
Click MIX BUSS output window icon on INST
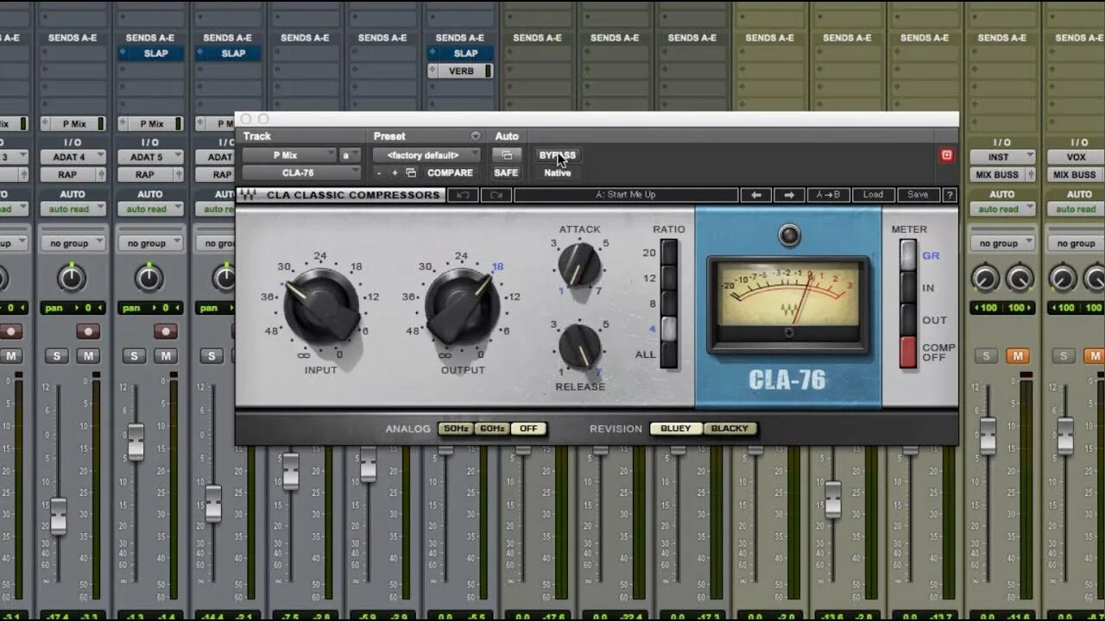(1030, 174)
